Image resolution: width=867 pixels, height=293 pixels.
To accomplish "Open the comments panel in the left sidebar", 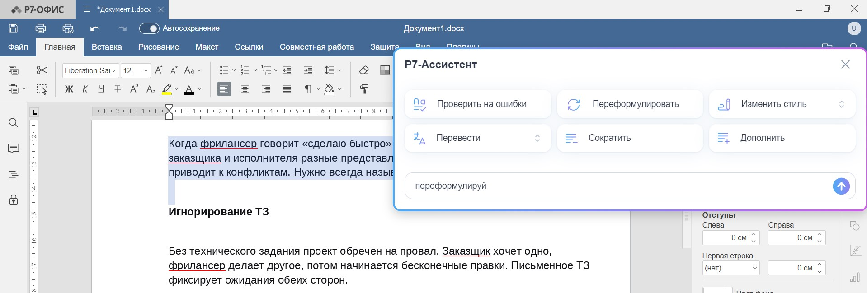I will click(x=14, y=149).
